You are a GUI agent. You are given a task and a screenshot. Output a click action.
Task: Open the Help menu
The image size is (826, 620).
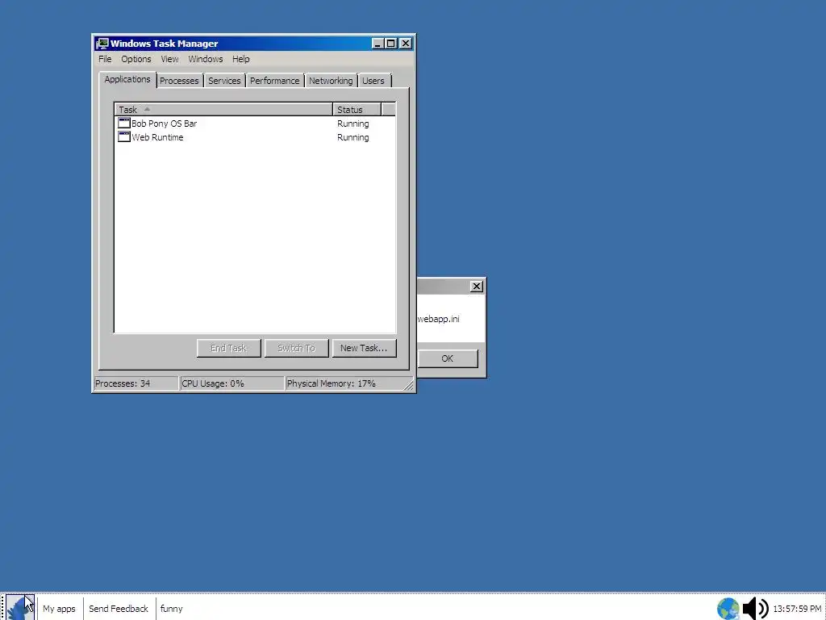click(x=240, y=59)
